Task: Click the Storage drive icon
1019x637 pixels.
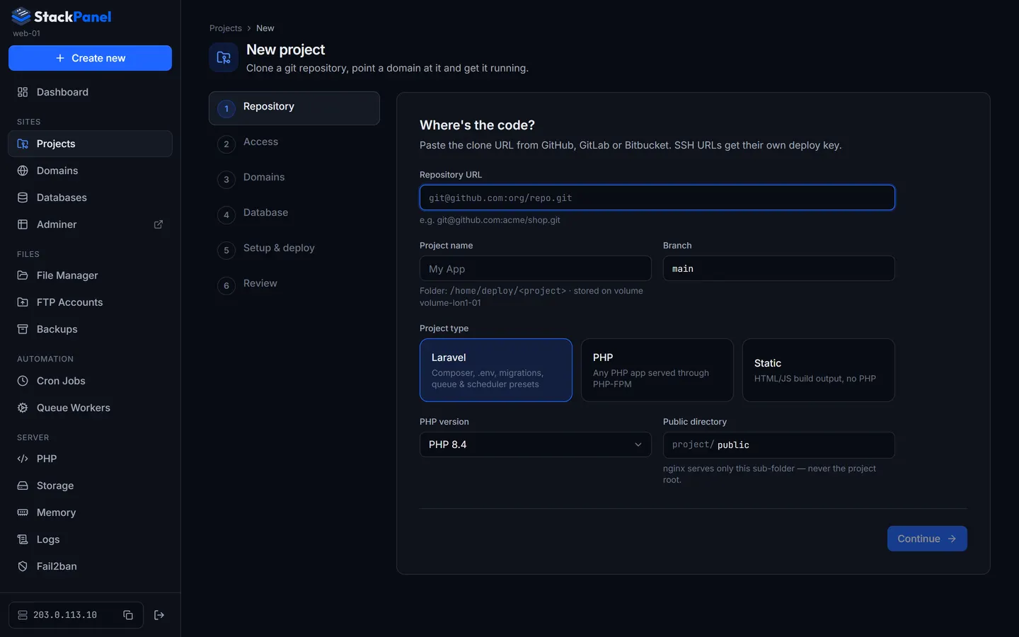Action: 23,486
